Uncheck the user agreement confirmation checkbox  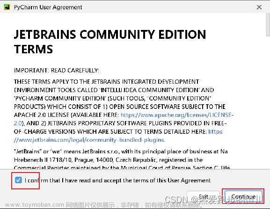18,180
